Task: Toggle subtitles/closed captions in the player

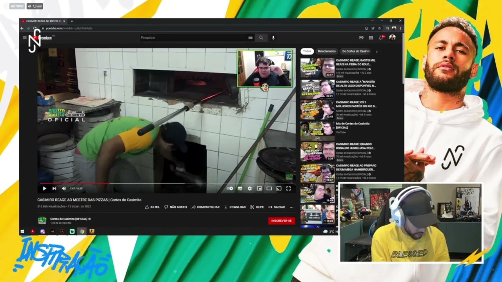Action: pos(240,188)
